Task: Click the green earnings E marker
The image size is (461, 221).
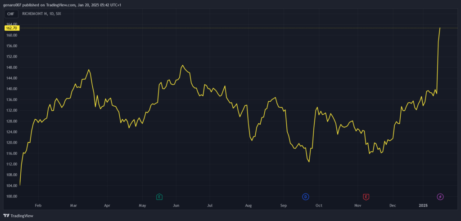Action: (x=159, y=197)
